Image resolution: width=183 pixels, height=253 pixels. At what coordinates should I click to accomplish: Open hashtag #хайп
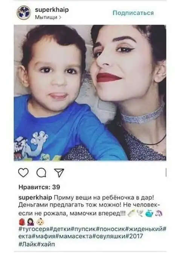point(46,244)
